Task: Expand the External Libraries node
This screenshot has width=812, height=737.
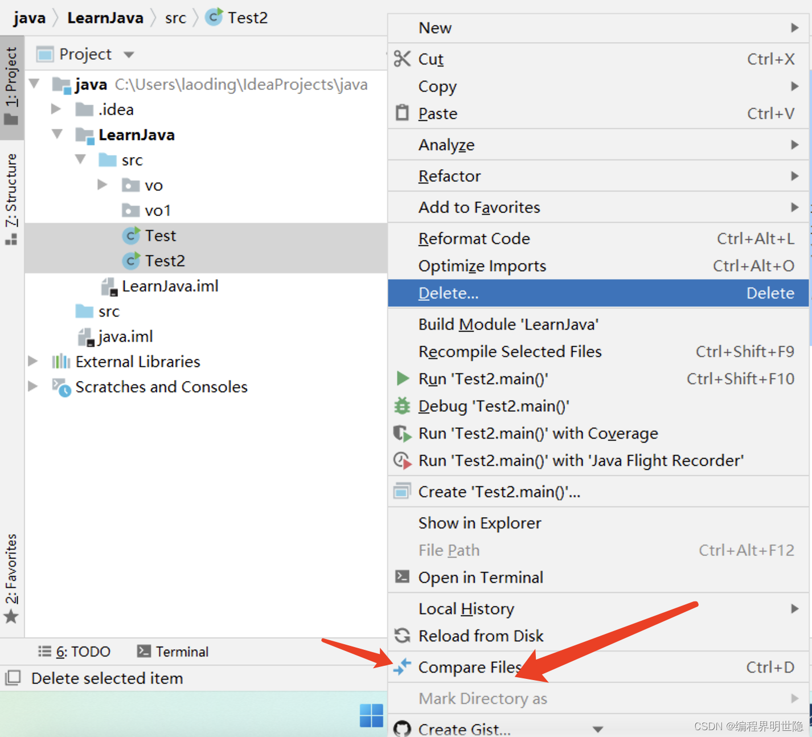Action: pos(33,361)
